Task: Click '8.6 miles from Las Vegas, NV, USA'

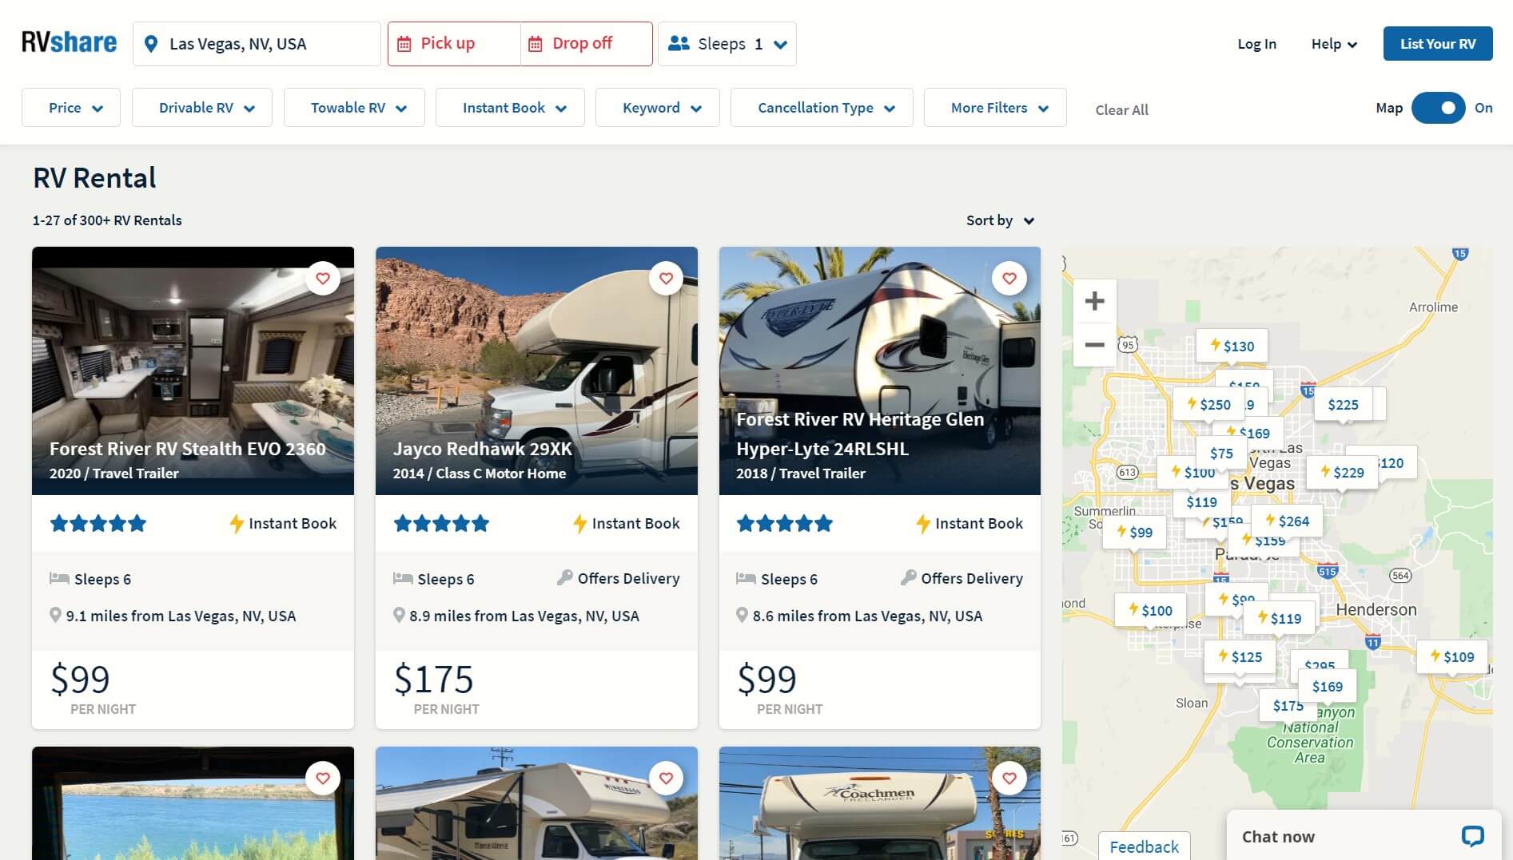Action: pyautogui.click(x=867, y=616)
